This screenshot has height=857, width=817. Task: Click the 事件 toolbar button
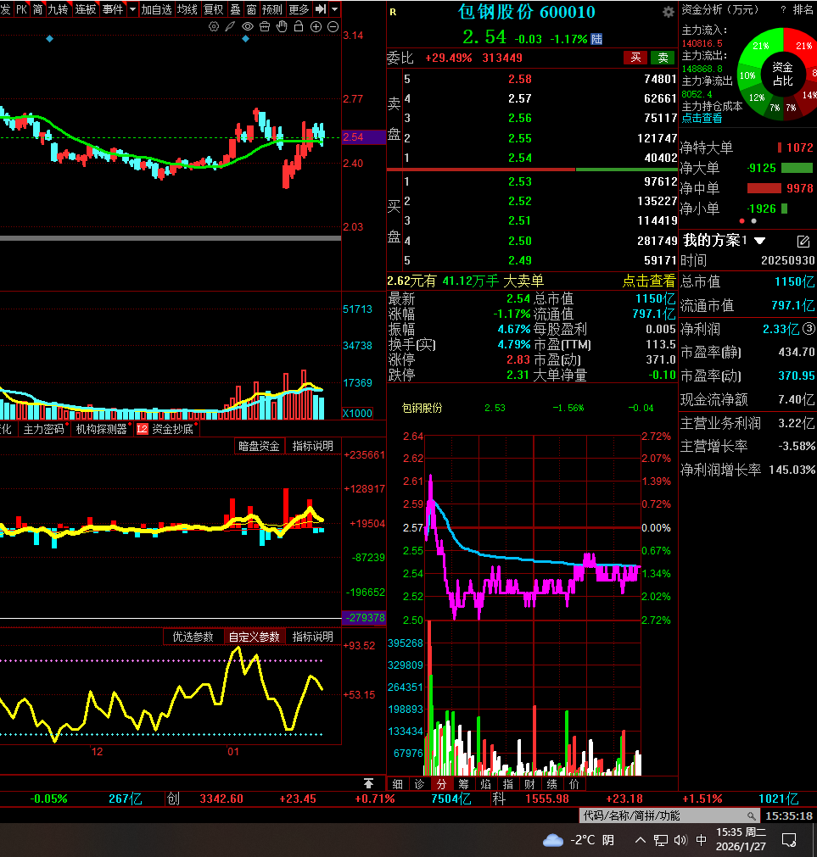113,9
